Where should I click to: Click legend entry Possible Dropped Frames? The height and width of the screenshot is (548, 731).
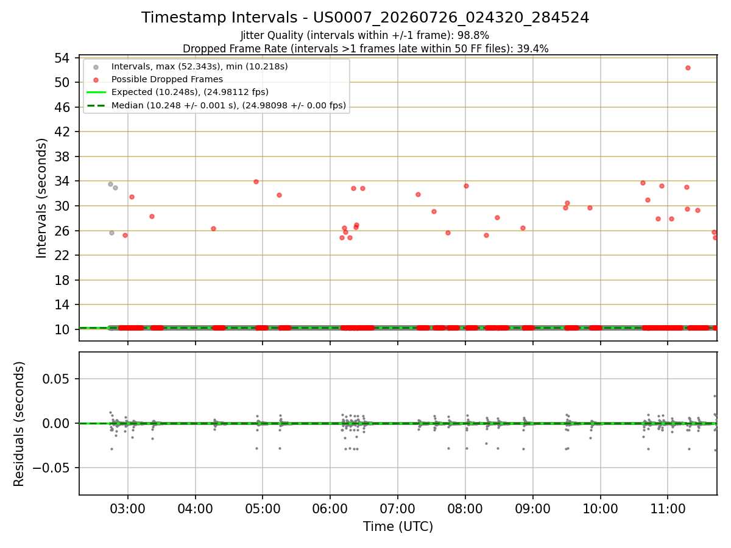click(167, 79)
